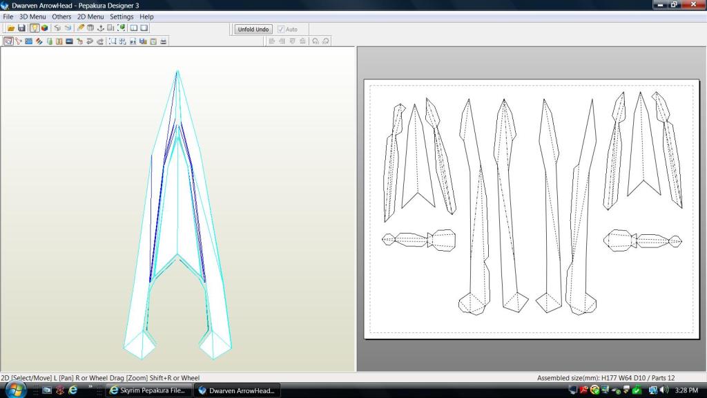Click the 3D arrowhead model in left view
Viewport: 707px width, 398px height.
(x=177, y=215)
